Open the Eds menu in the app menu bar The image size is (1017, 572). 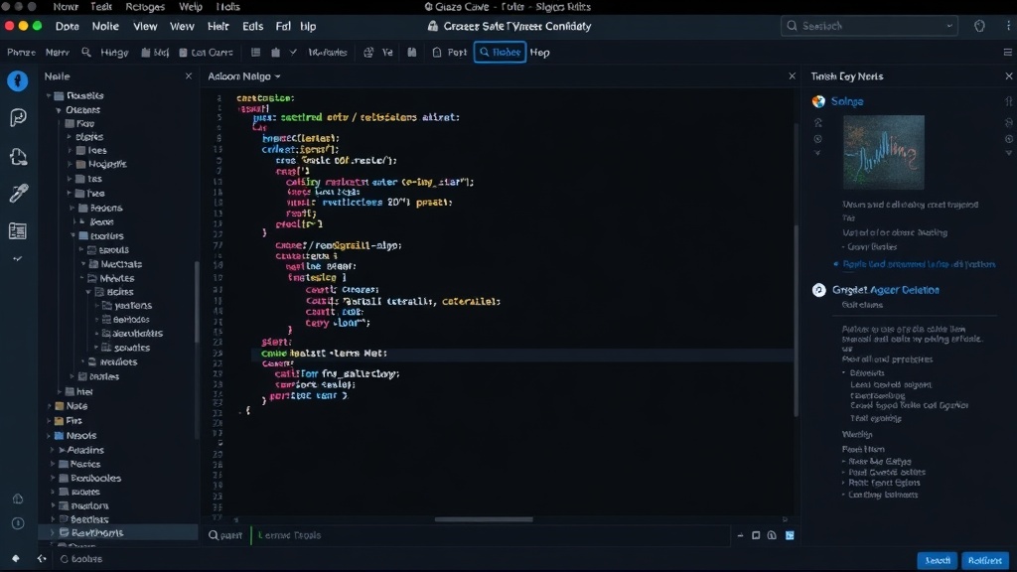click(x=252, y=26)
